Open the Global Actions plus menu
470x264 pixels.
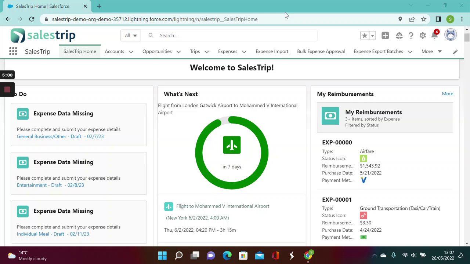385,36
